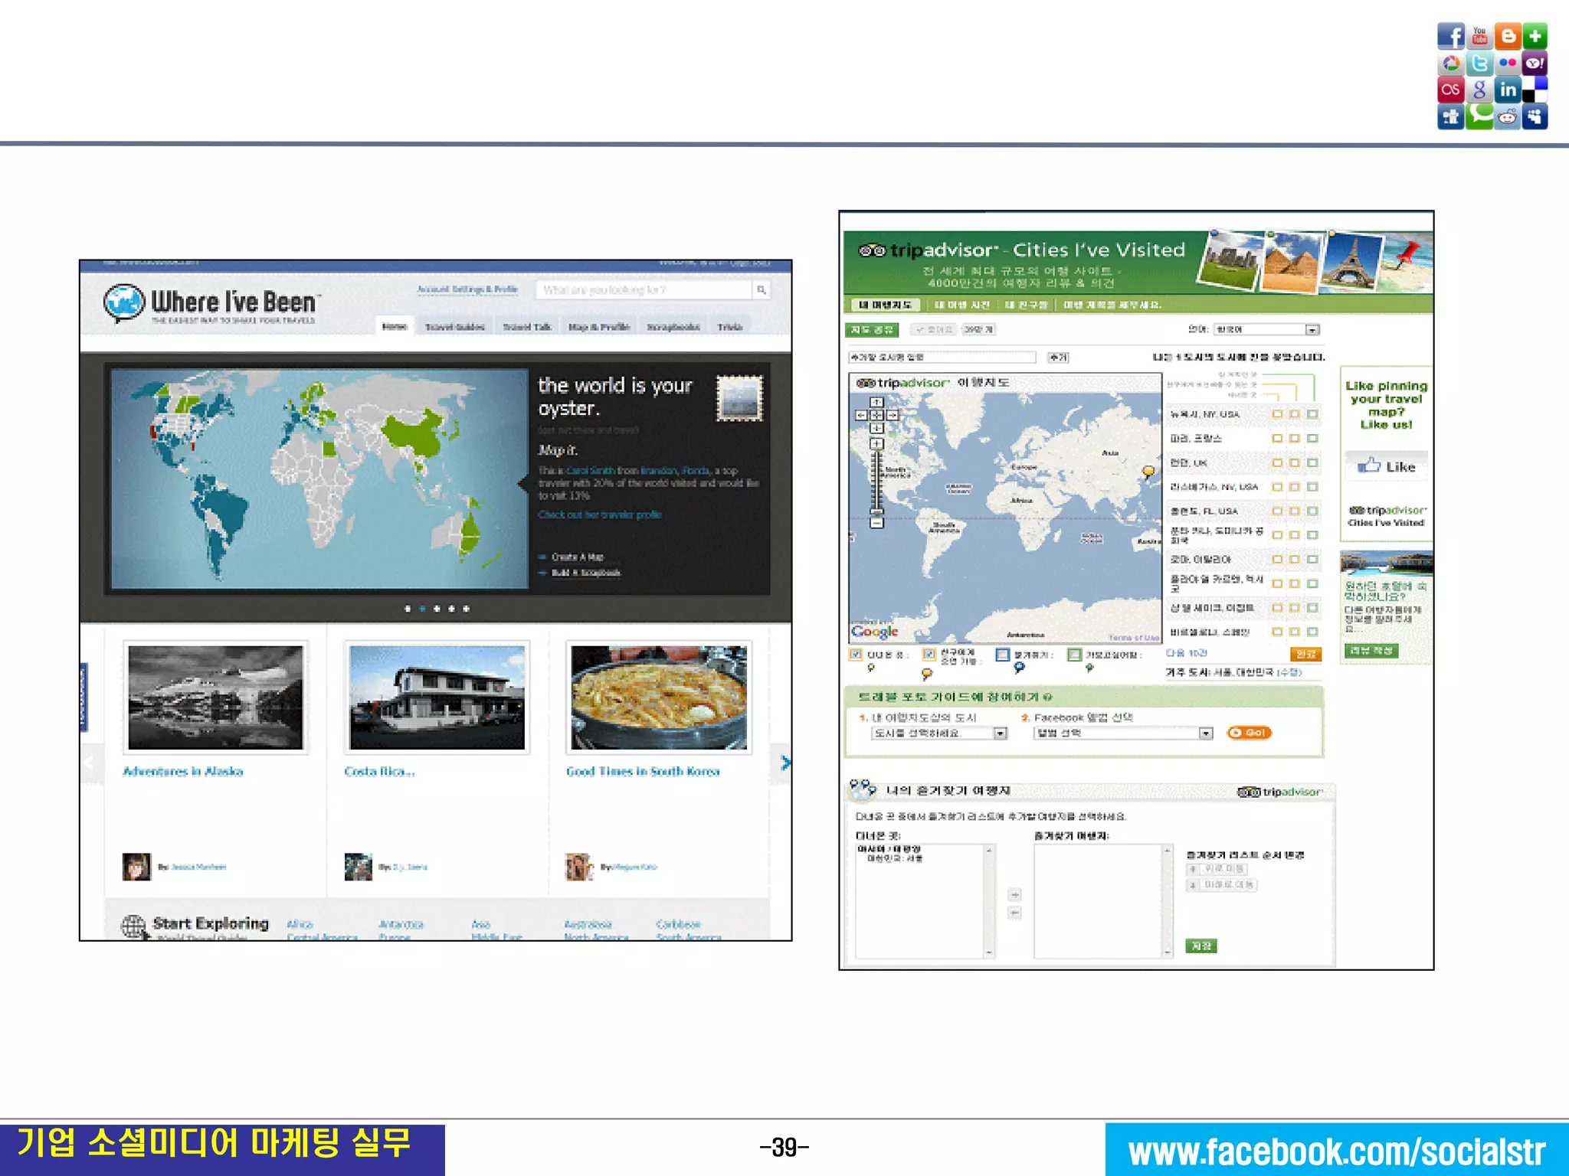Click the search magnifier icon on Where I've Been
The width and height of the screenshot is (1569, 1176).
click(761, 290)
